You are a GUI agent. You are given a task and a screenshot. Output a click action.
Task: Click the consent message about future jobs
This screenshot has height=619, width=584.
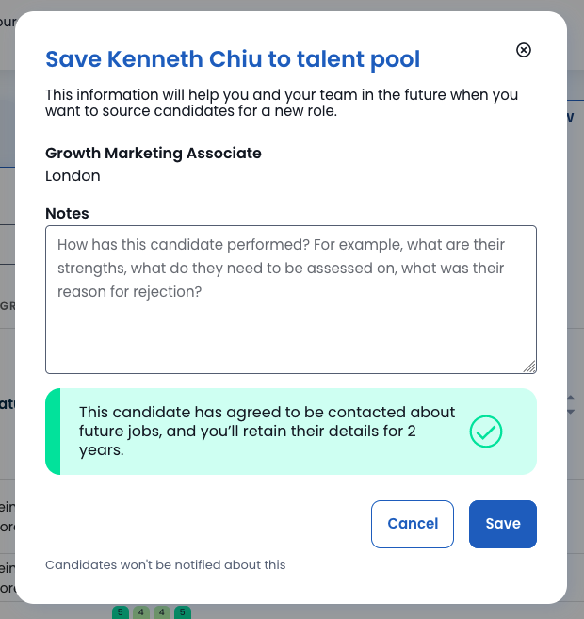[x=267, y=432]
